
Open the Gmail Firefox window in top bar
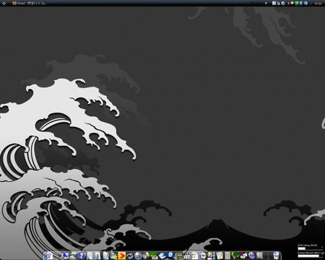(29, 4)
